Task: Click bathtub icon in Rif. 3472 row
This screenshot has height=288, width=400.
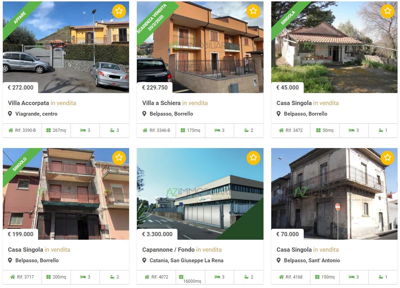Action: (x=381, y=130)
